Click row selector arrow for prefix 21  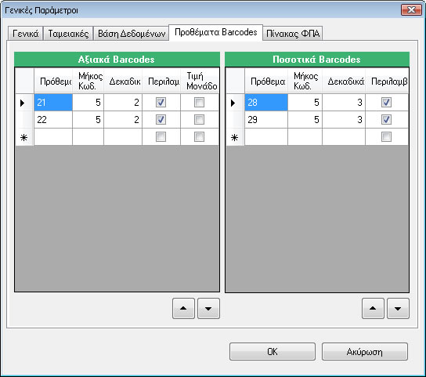coord(24,103)
